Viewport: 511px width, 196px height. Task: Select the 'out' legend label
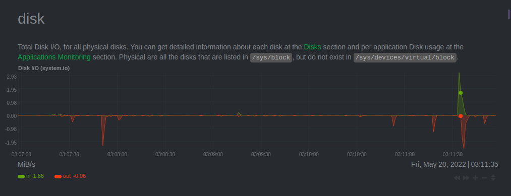click(x=67, y=176)
